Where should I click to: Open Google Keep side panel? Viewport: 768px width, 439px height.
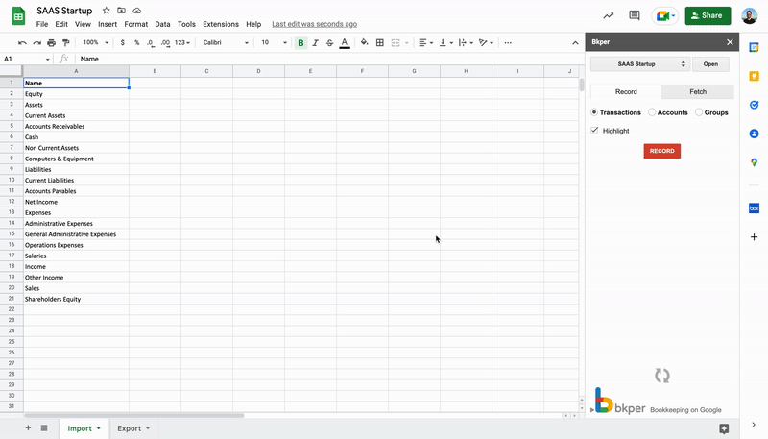(x=754, y=77)
